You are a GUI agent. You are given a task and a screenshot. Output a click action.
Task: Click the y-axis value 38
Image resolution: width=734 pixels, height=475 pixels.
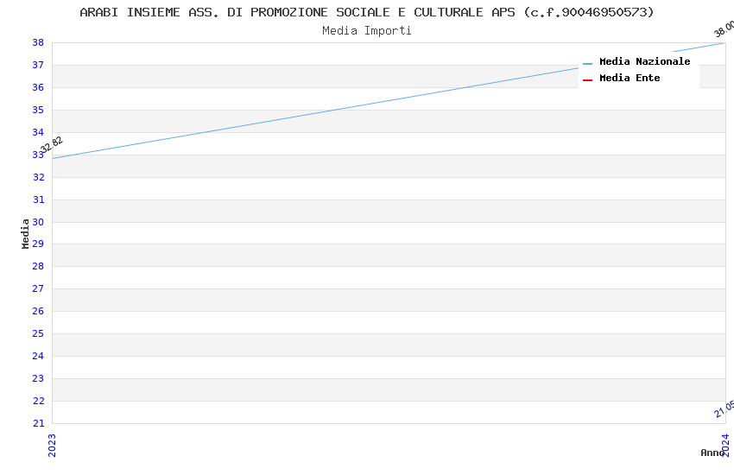pyautogui.click(x=38, y=42)
